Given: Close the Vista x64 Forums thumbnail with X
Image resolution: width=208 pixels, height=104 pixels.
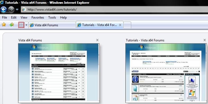Looking at the screenshot, I should [x=97, y=40].
